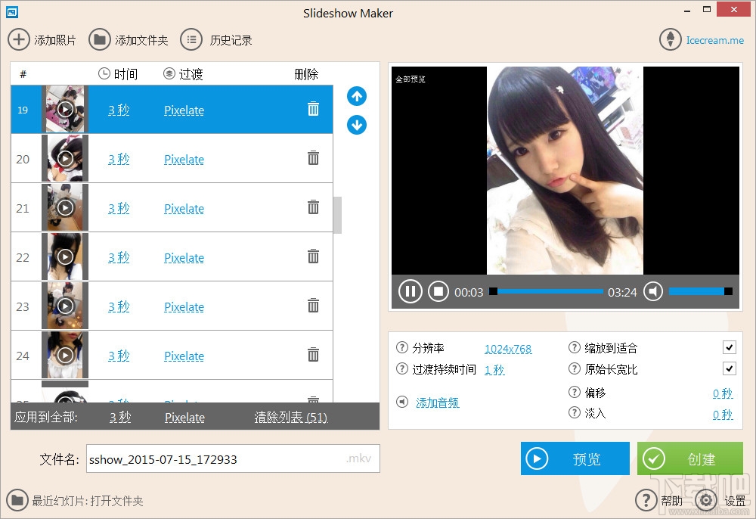Viewport: 756px width, 519px height.
Task: Show help for 过渡持续时间 question icon
Action: [401, 368]
